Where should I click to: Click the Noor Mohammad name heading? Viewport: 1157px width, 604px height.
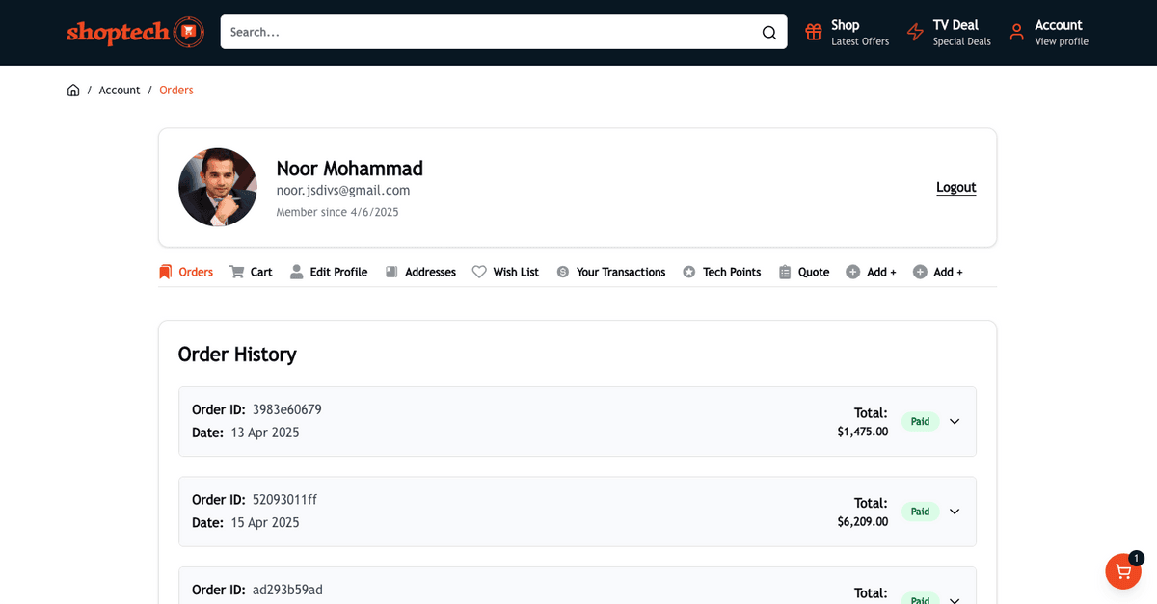pyautogui.click(x=350, y=169)
